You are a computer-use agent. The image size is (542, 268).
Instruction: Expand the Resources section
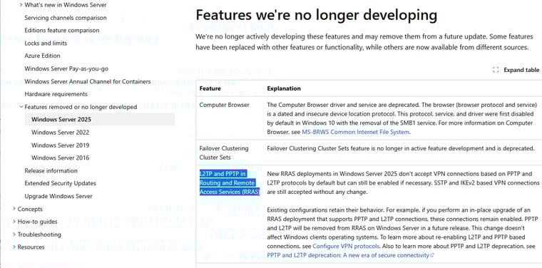tap(14, 247)
